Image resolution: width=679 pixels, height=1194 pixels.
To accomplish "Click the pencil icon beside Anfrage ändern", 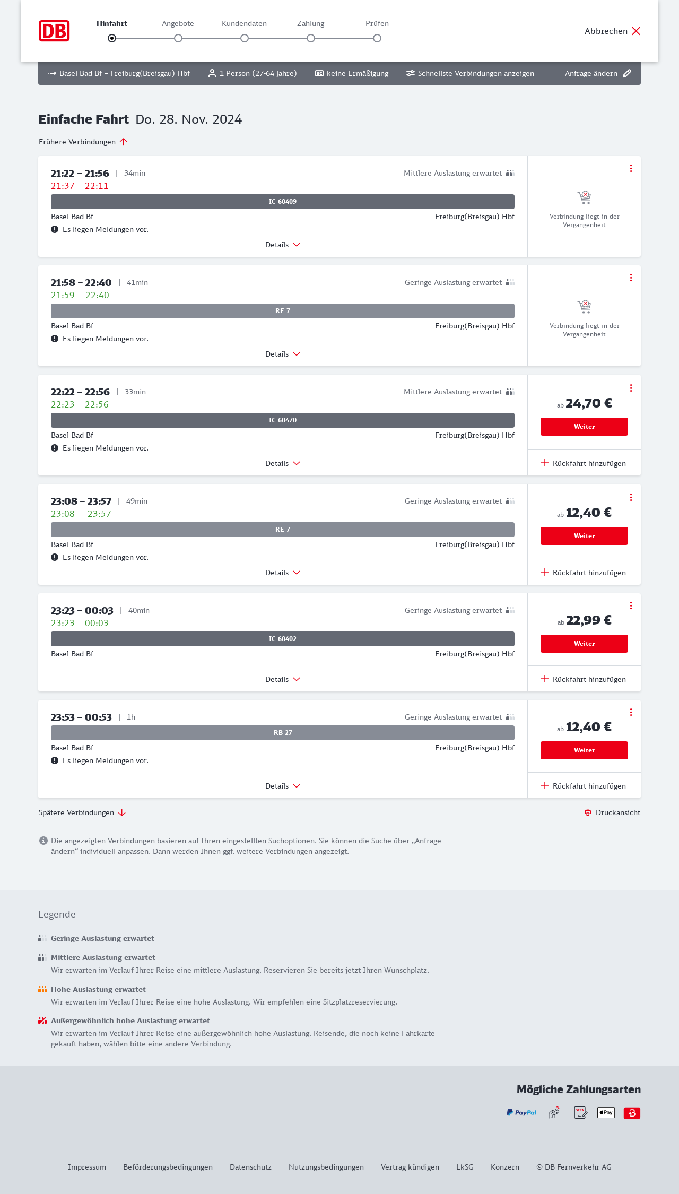I will [627, 73].
